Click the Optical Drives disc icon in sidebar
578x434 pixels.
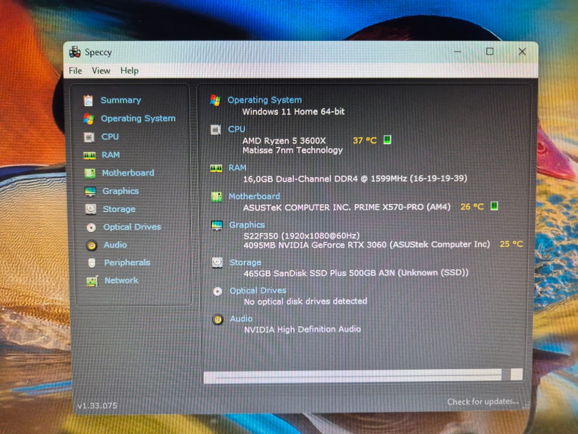pyautogui.click(x=91, y=227)
